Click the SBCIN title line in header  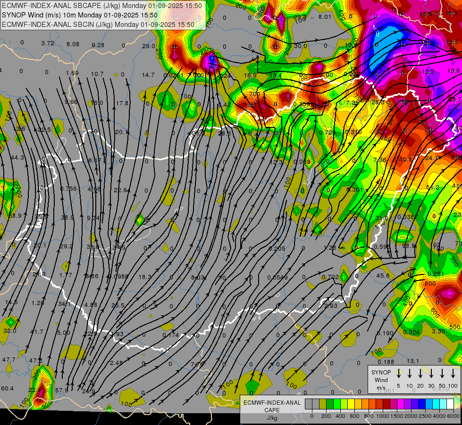(x=98, y=25)
